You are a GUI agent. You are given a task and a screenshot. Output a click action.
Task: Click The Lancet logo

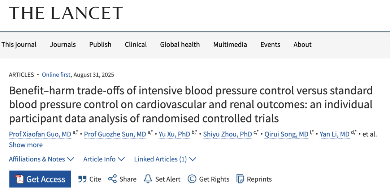click(66, 13)
